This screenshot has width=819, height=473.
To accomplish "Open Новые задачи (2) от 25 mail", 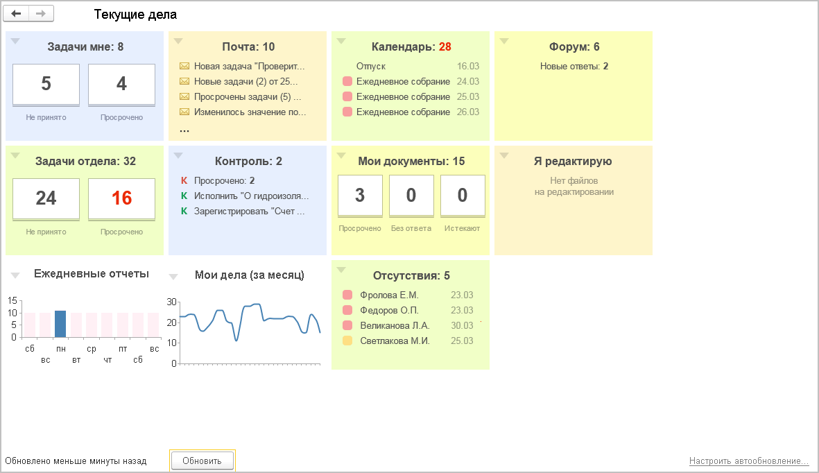I will pyautogui.click(x=245, y=82).
